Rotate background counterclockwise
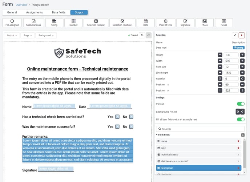Screen dimensions: 250x182 (238, 112)
